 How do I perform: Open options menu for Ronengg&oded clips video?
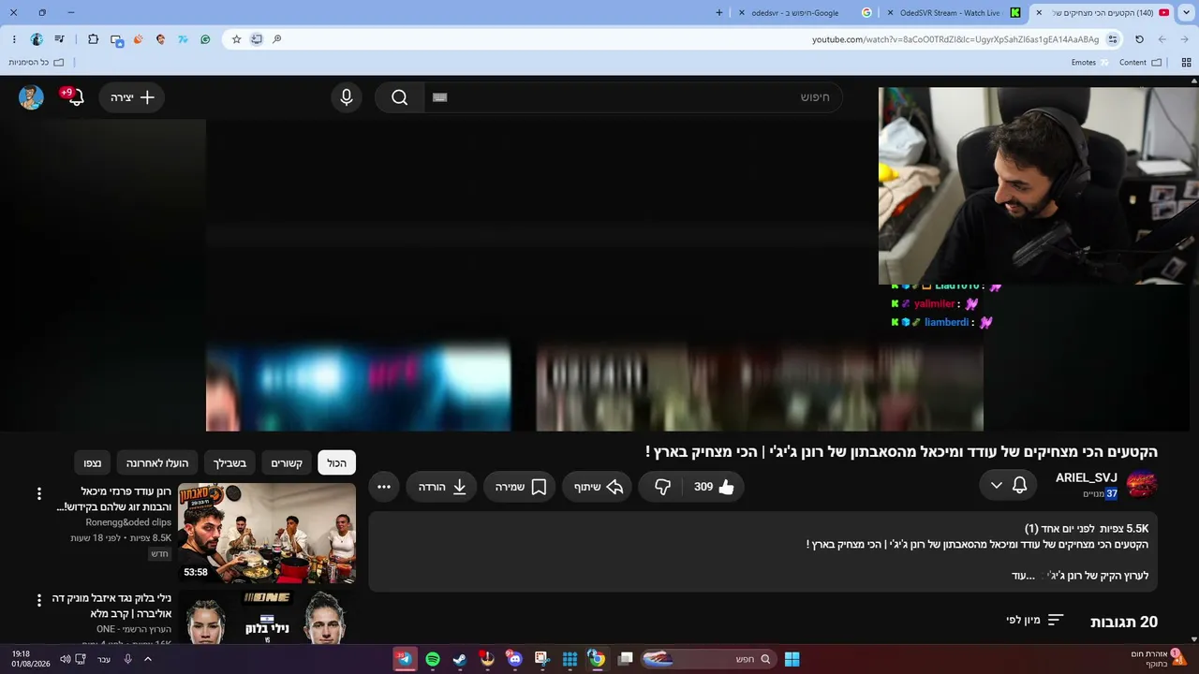pyautogui.click(x=38, y=493)
